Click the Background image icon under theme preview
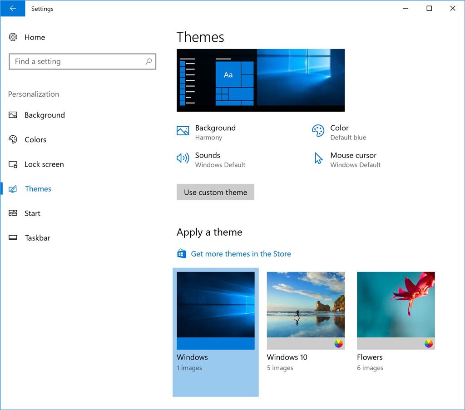Image resolution: width=465 pixels, height=410 pixels. [x=183, y=130]
